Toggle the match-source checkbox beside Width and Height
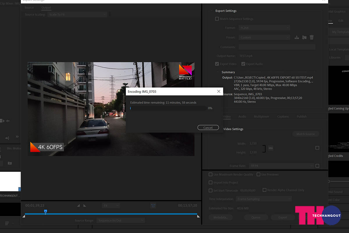This screenshot has width=349, height=233. pyautogui.click(x=317, y=148)
